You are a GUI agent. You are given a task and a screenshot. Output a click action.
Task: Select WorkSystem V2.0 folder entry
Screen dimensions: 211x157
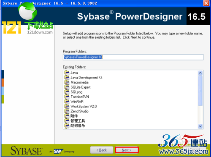click(84, 106)
